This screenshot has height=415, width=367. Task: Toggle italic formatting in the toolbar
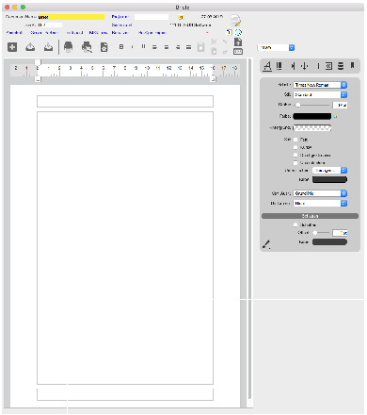(132, 47)
